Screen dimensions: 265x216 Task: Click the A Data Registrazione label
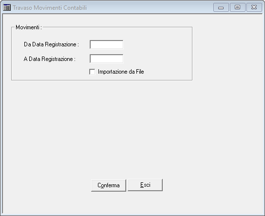[50, 59]
